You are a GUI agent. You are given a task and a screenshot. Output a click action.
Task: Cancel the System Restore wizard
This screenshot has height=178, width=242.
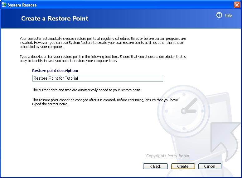pyautogui.click(x=210, y=166)
